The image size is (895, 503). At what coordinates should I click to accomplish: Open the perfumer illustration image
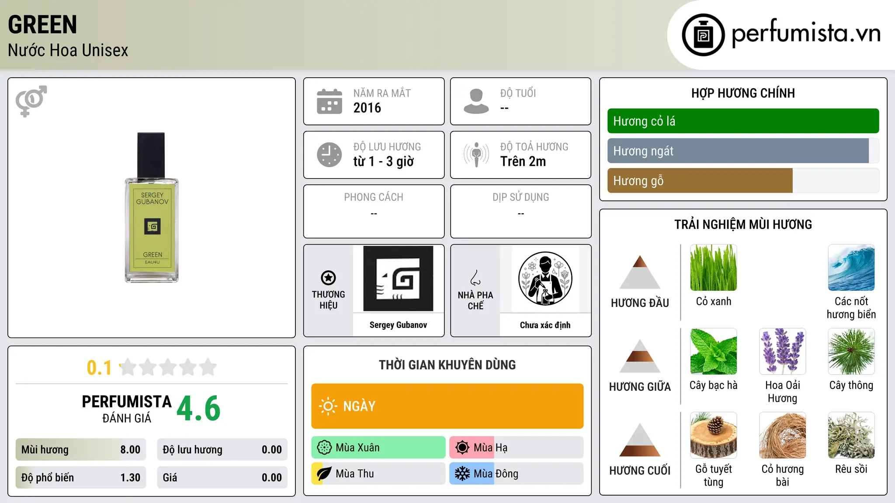(x=545, y=279)
